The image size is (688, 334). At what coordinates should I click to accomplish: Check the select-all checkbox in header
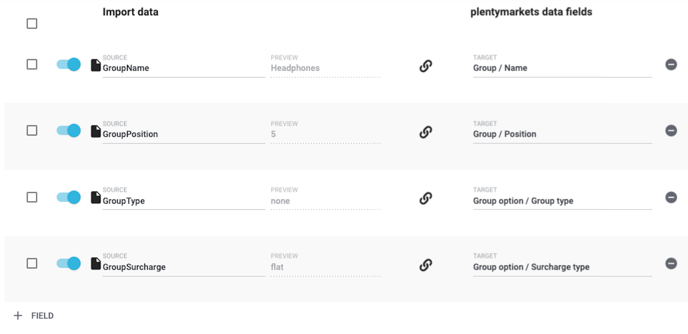click(32, 24)
